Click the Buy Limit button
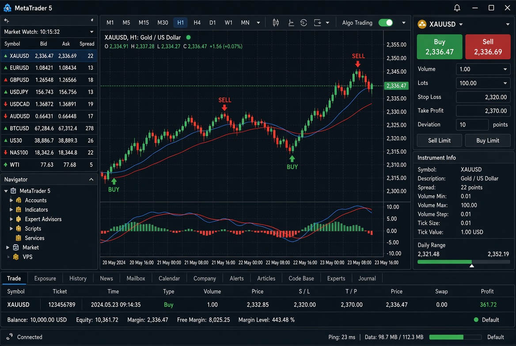 tap(488, 140)
